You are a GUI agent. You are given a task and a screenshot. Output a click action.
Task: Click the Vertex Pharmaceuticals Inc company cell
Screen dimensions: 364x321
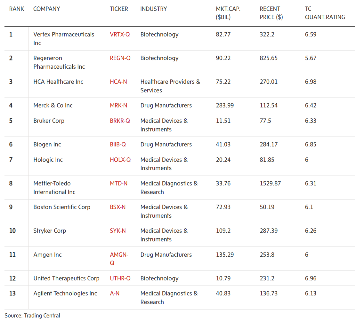[64, 39]
